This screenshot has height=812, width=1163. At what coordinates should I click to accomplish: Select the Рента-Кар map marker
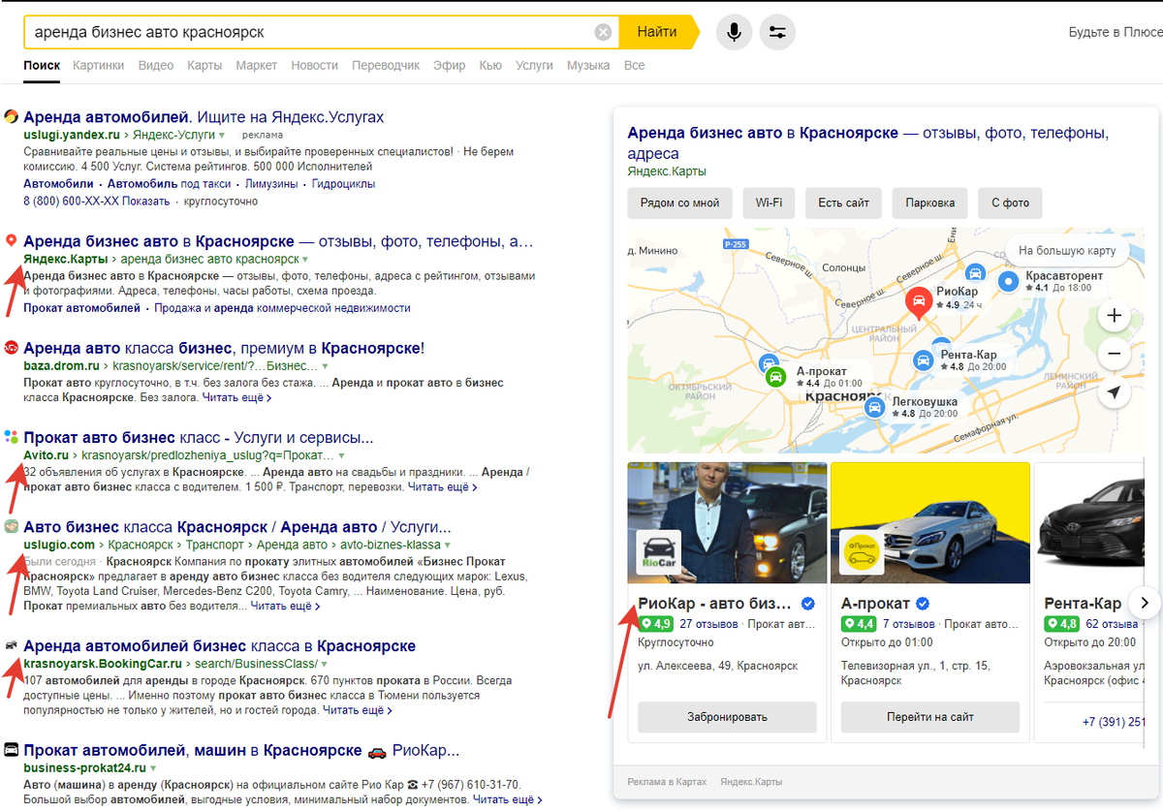[924, 361]
